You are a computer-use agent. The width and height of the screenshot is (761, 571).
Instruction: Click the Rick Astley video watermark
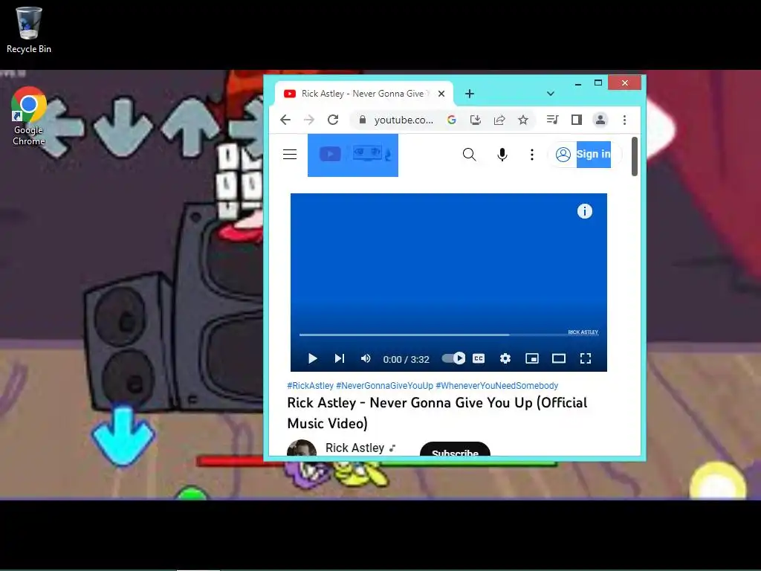583,332
